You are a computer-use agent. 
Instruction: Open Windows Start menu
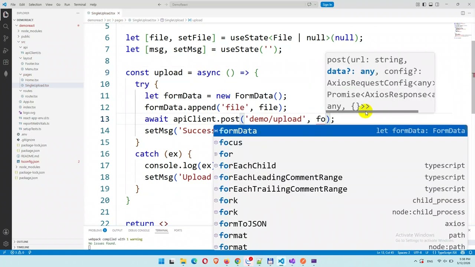(x=161, y=261)
